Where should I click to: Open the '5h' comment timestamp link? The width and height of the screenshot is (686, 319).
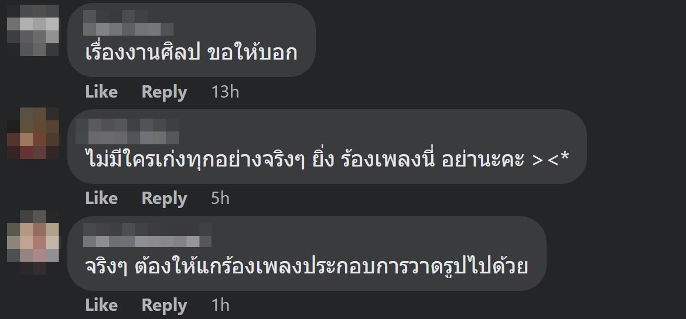pos(220,198)
